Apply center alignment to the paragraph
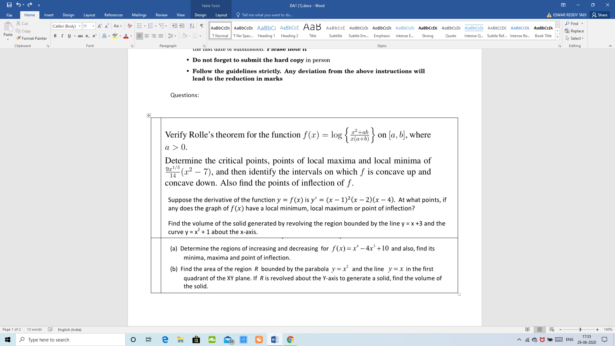The image size is (615, 346). click(147, 36)
